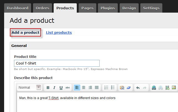Insert a hyperlink with globe icon

click(x=154, y=88)
